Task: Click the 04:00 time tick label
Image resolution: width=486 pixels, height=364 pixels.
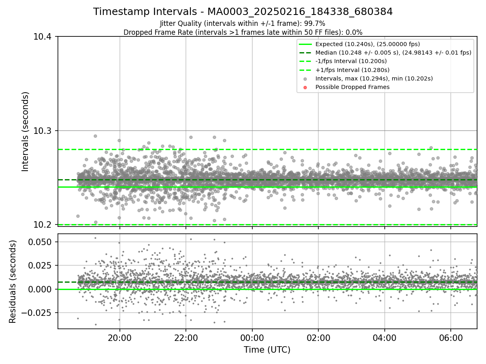Action: 384,337
